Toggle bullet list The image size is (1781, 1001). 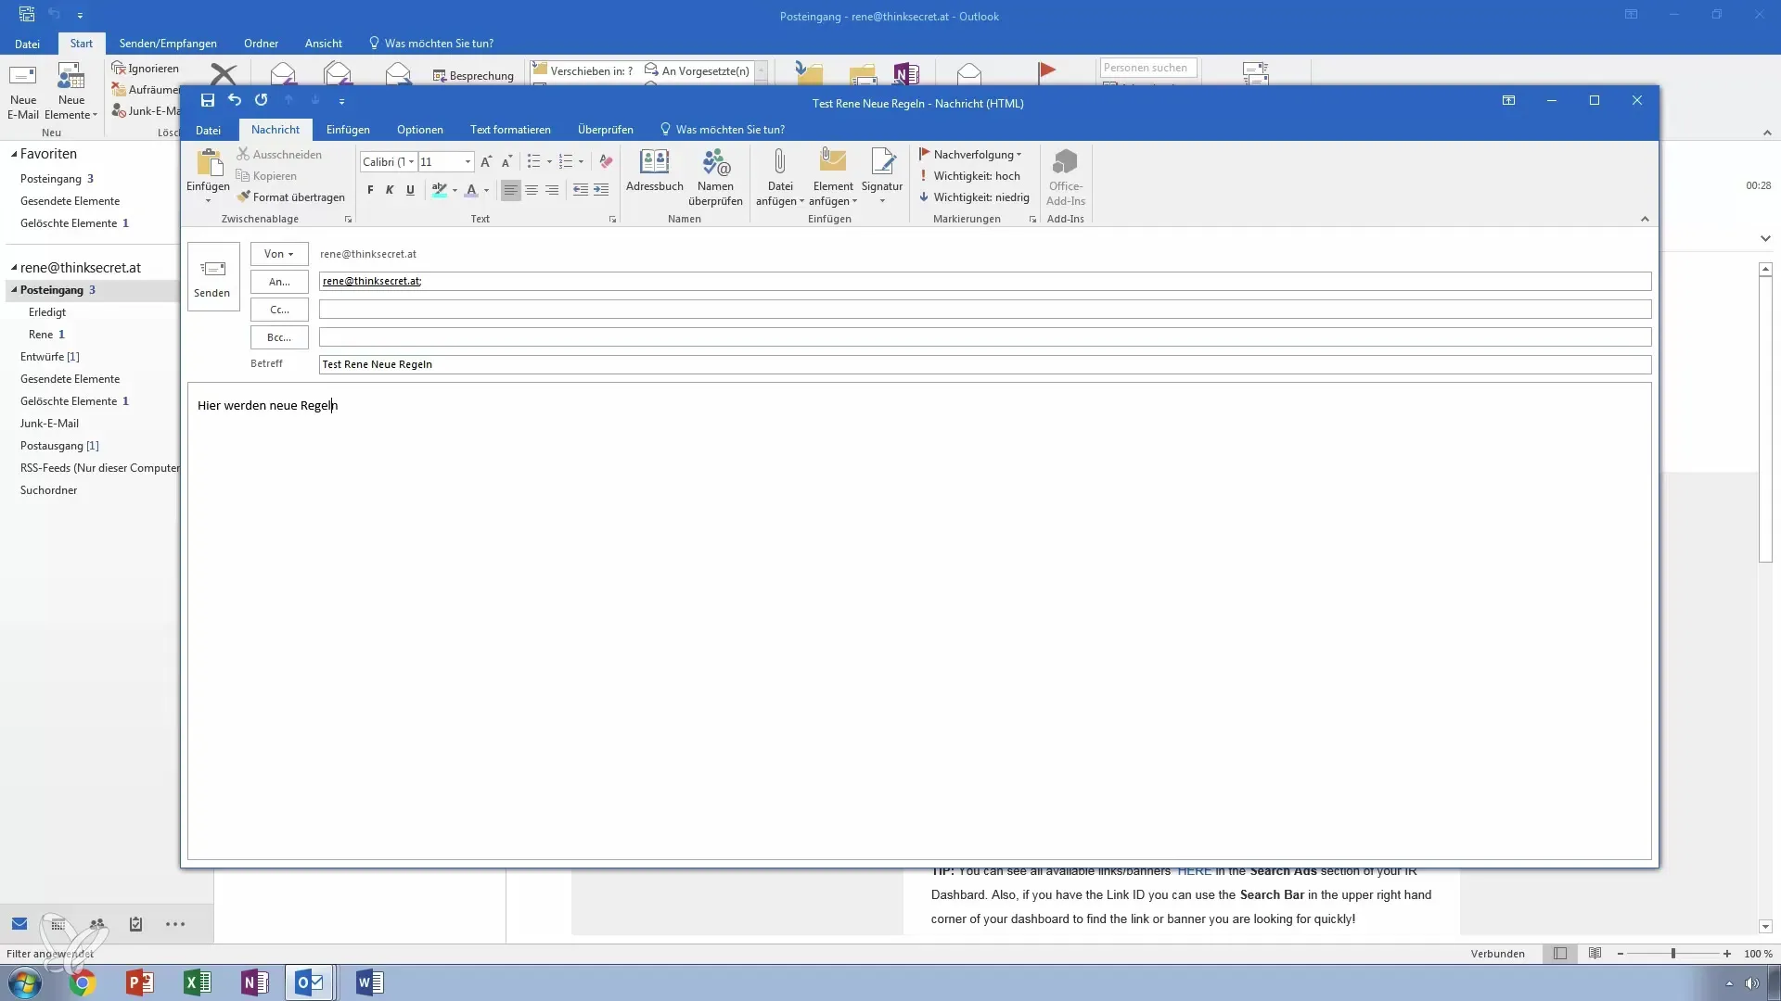point(533,161)
